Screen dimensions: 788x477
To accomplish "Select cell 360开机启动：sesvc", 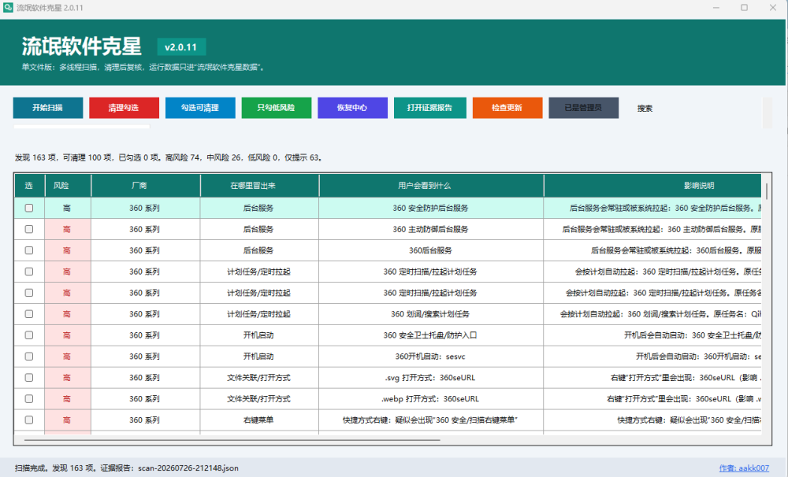I will [x=431, y=356].
